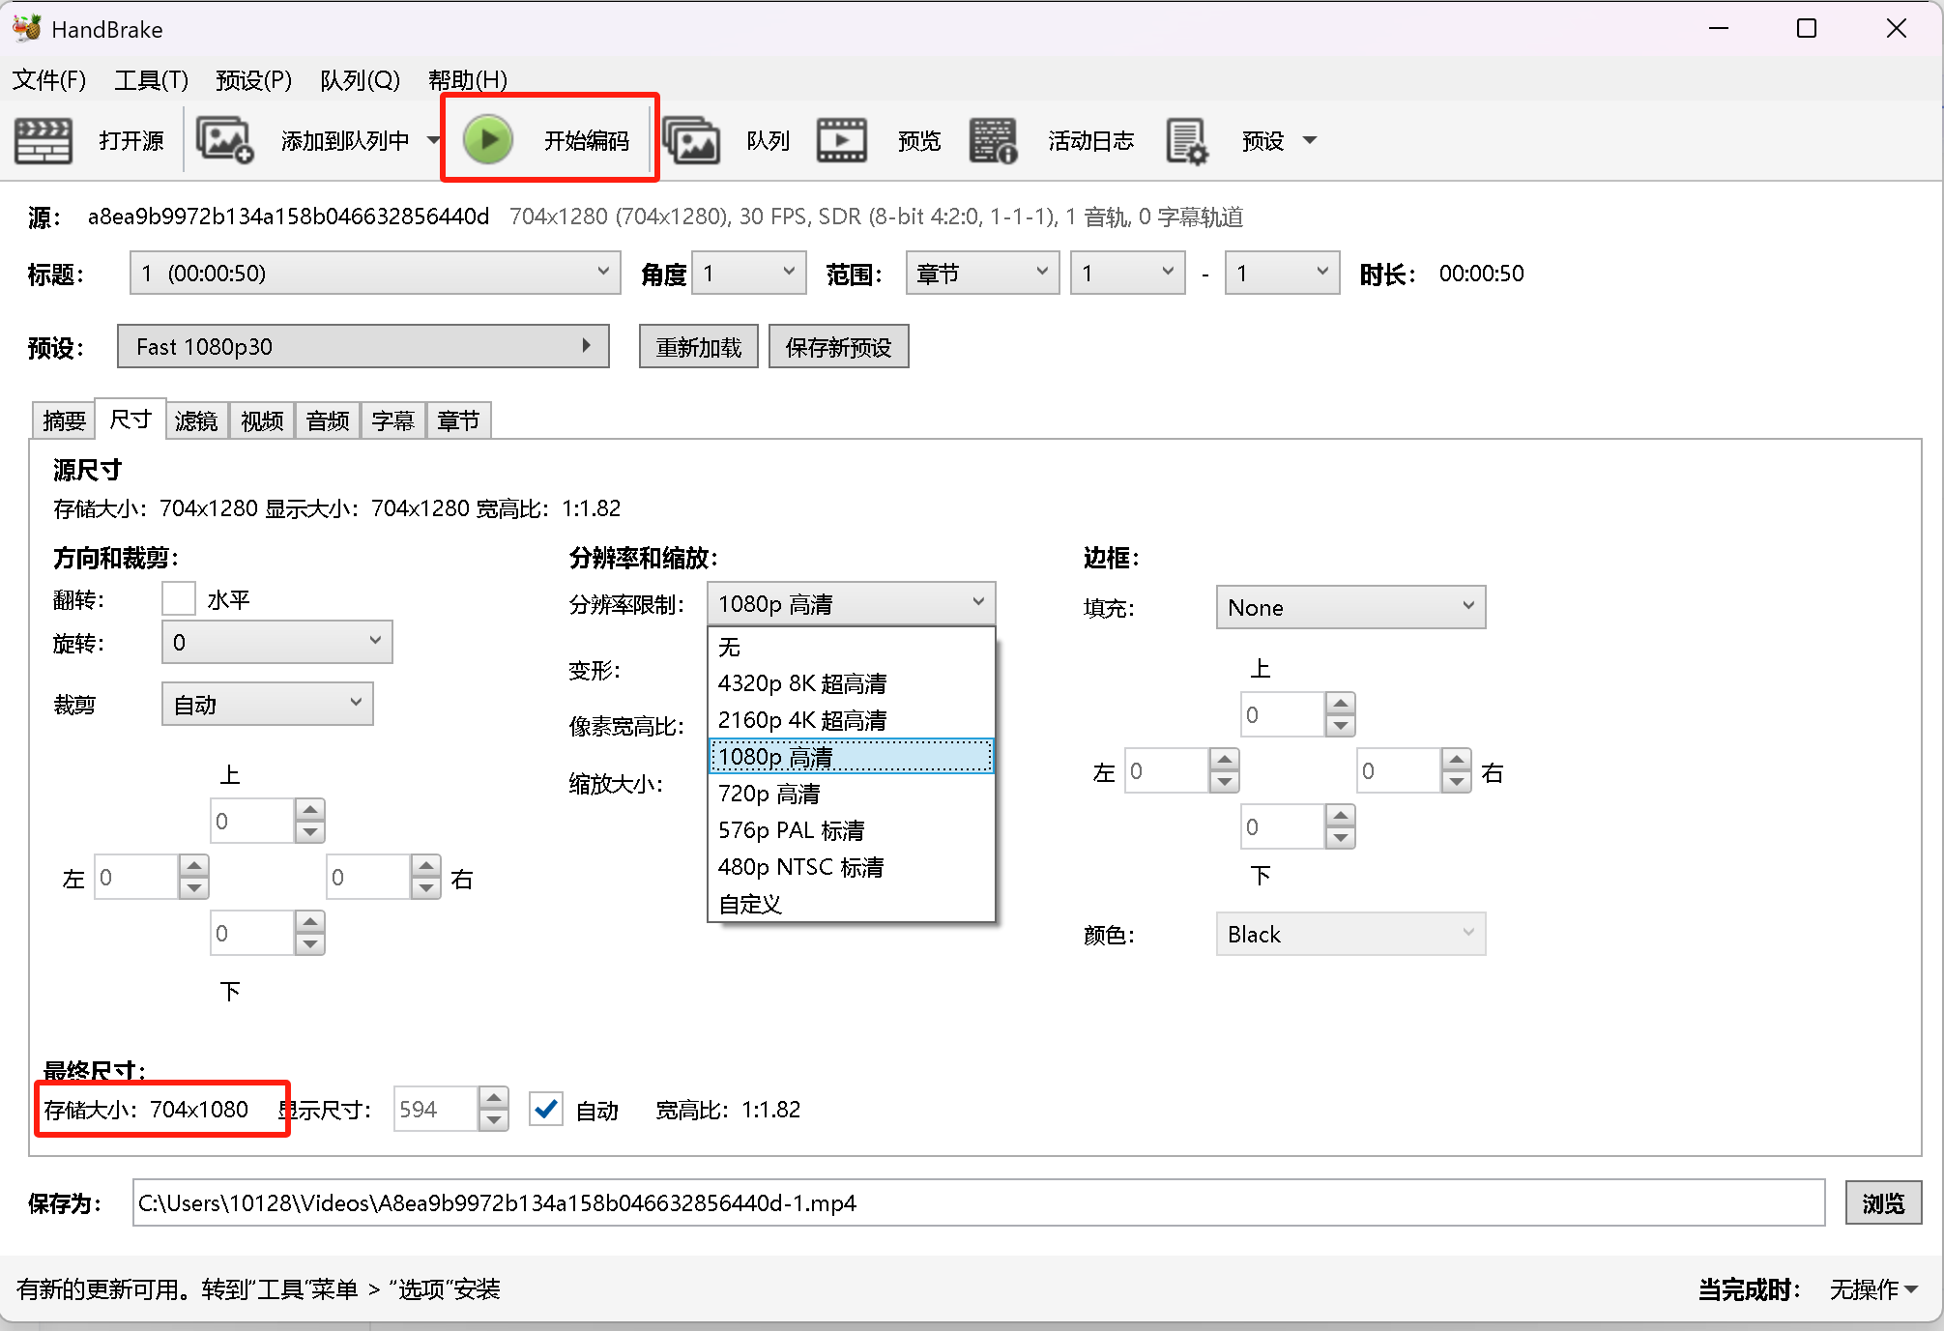
Task: Open the 帮助(H) menu
Action: [x=468, y=79]
